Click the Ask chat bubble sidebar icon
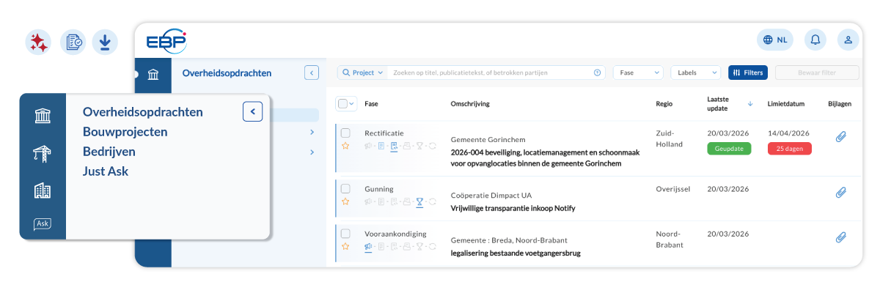This screenshot has height=293, width=880. point(43,224)
